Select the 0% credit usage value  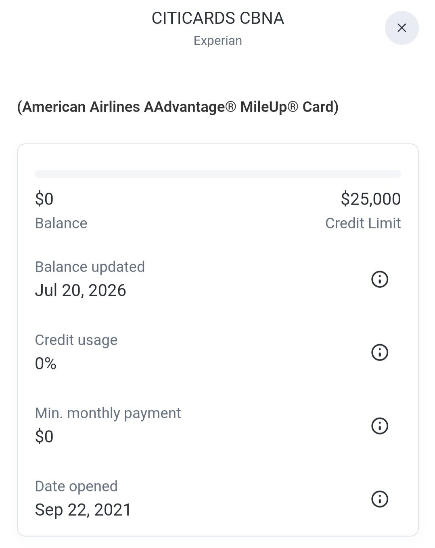(46, 364)
